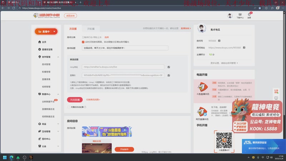Click the room title input field
The height and width of the screenshot is (161, 286).
(125, 48)
